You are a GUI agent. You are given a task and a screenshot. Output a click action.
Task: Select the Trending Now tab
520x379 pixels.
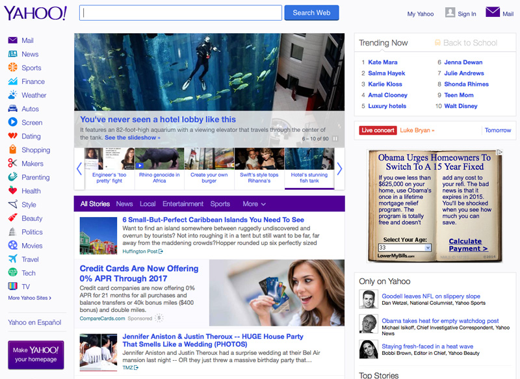click(x=383, y=43)
